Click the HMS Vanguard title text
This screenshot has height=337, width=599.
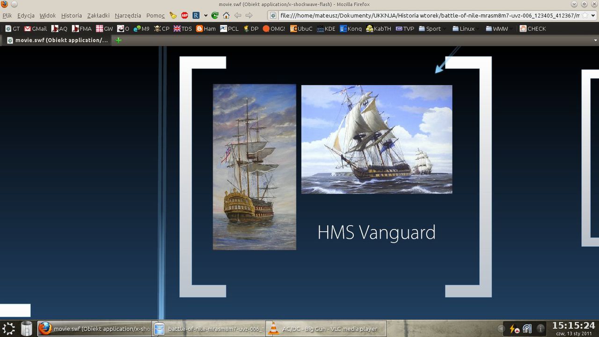pyautogui.click(x=376, y=233)
